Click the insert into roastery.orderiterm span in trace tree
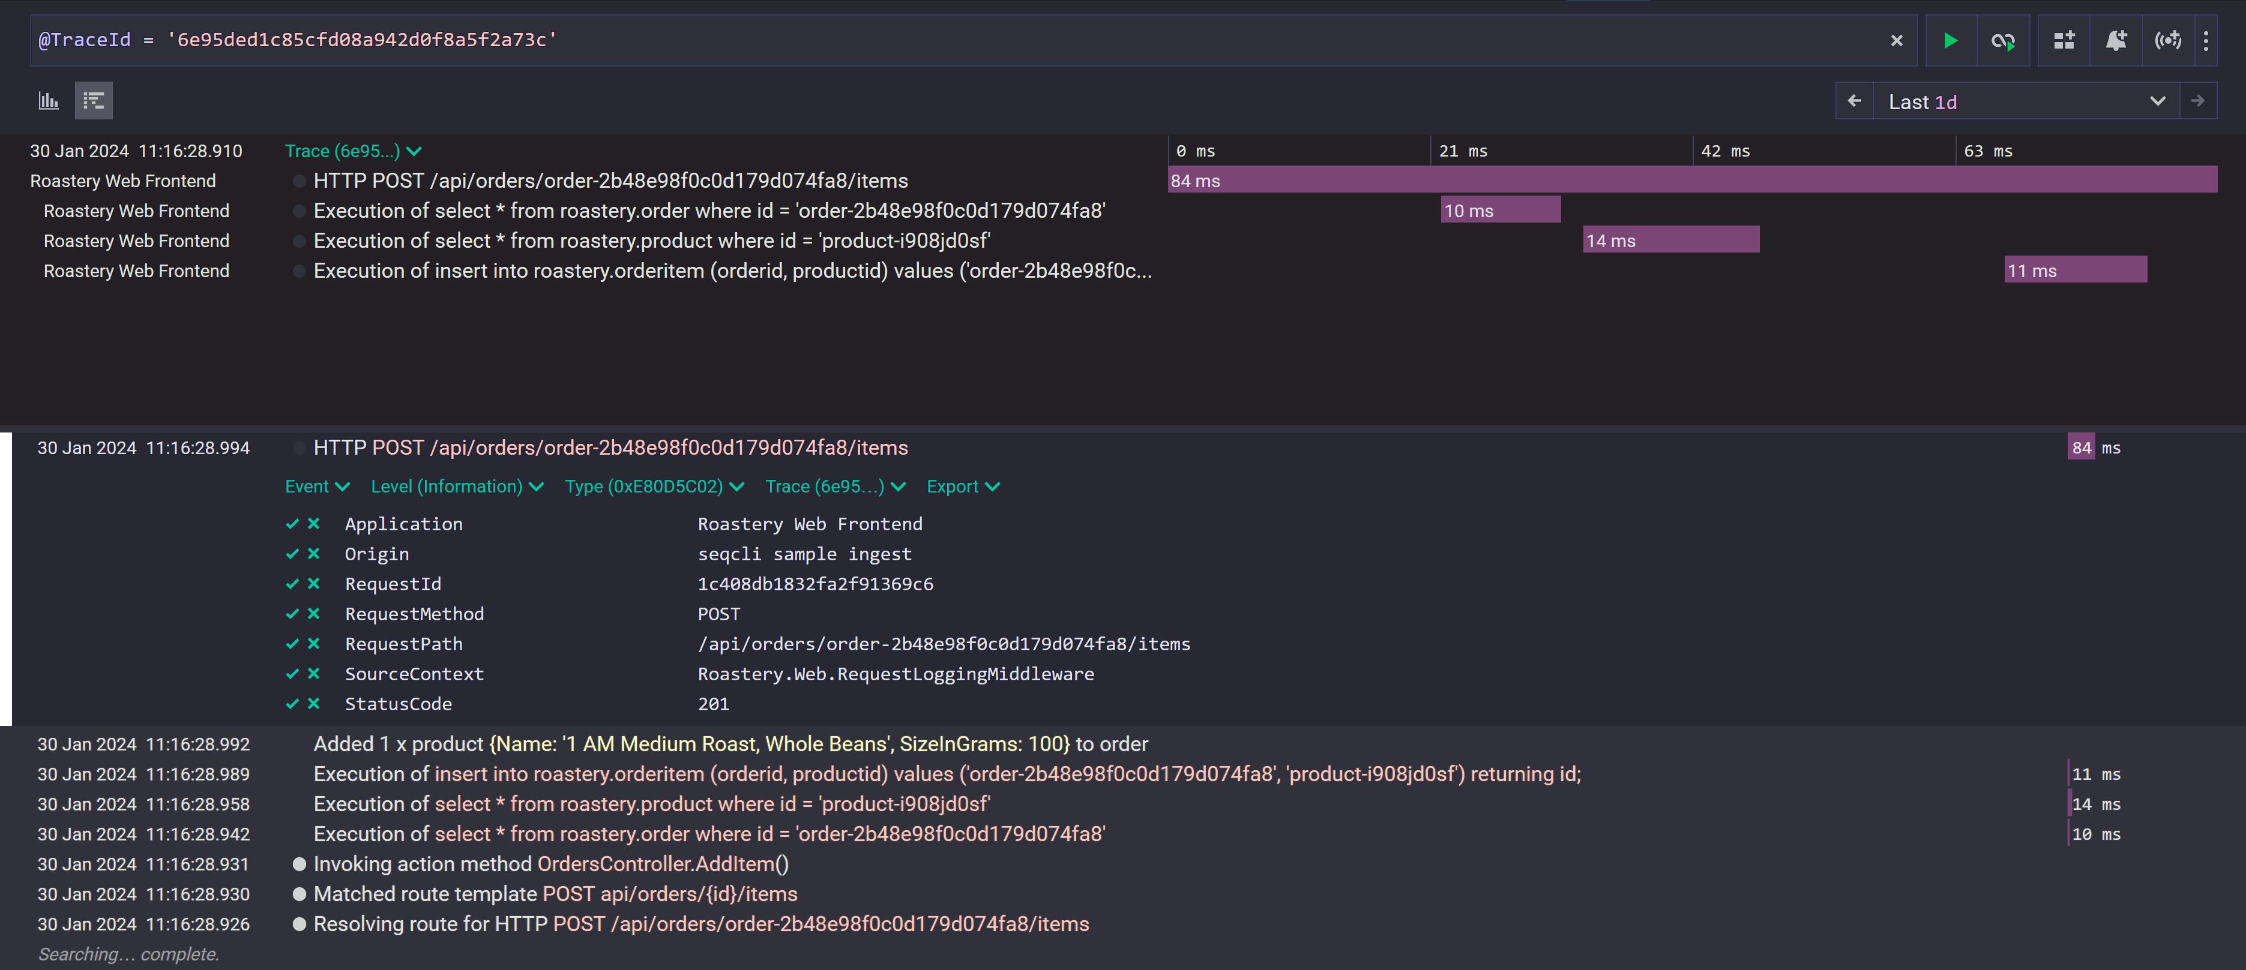 (x=732, y=271)
